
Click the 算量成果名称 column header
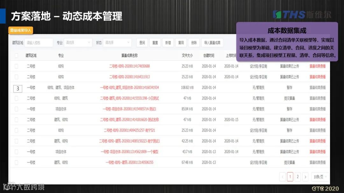[129, 56]
